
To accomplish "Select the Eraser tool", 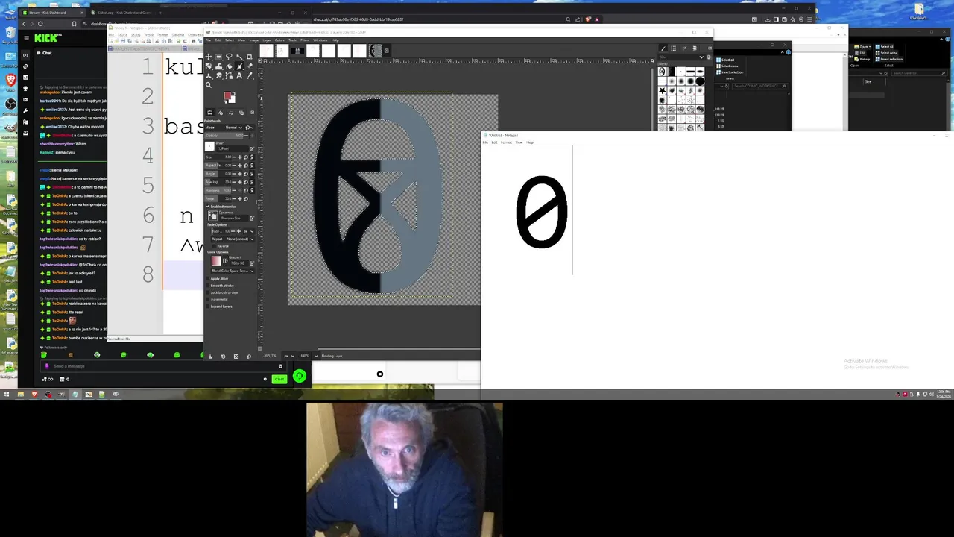I will pyautogui.click(x=249, y=66).
